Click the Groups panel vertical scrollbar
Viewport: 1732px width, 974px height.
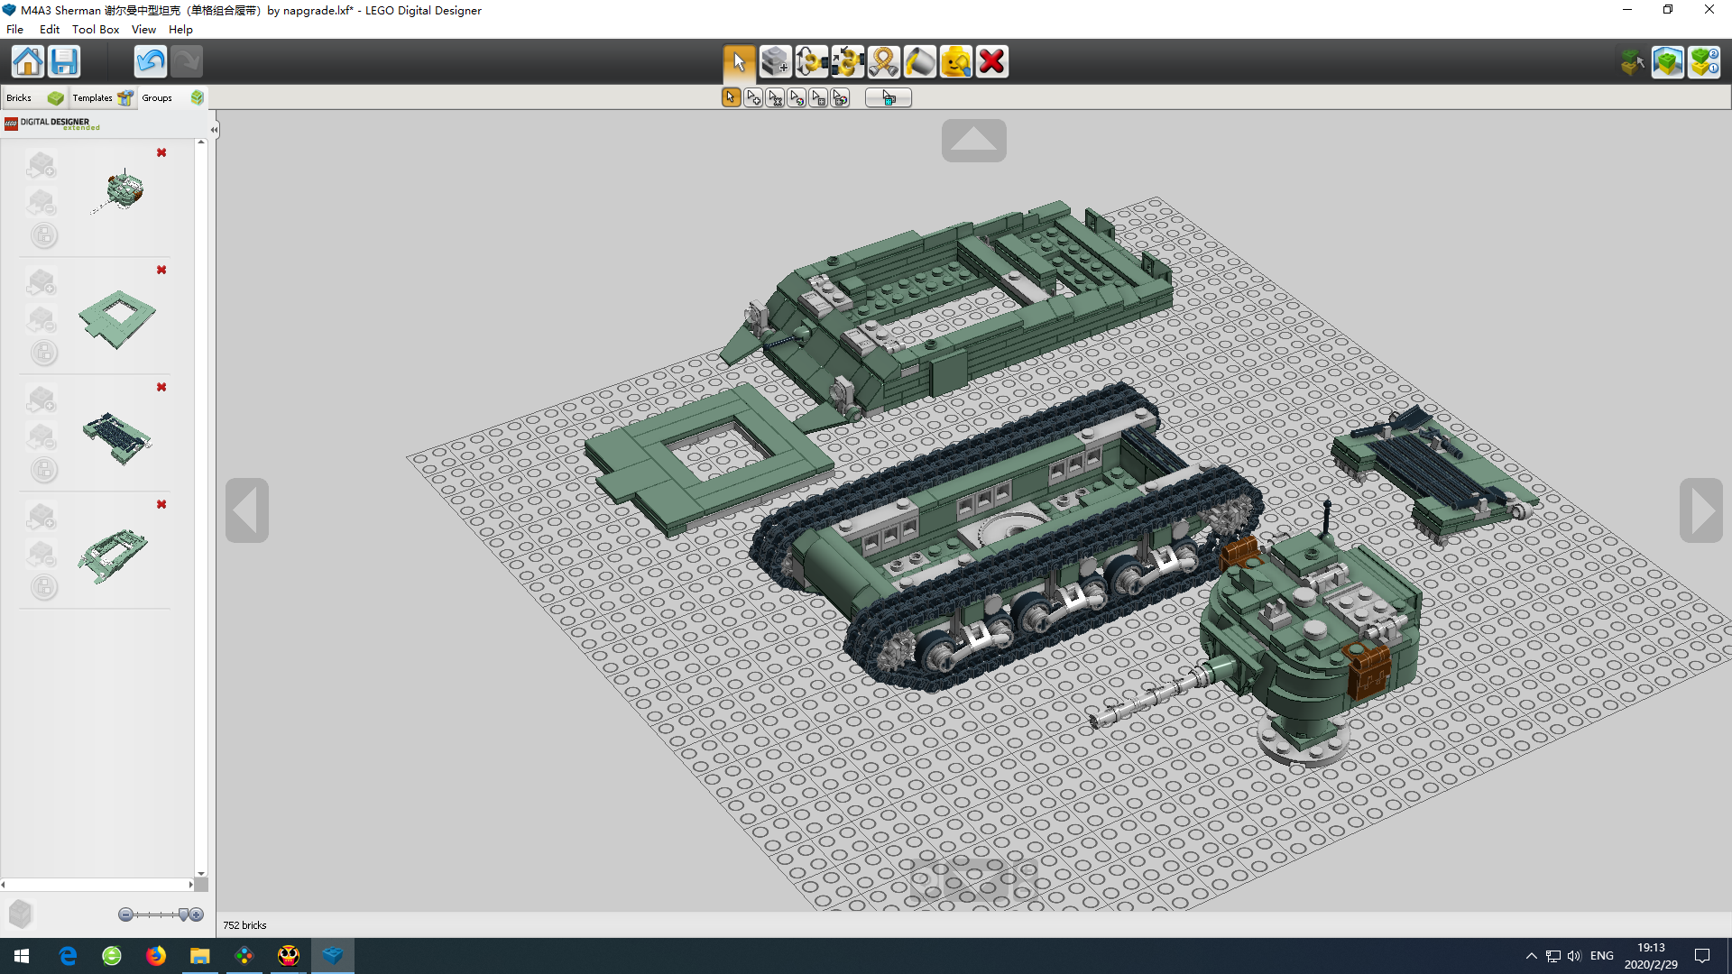[201, 507]
